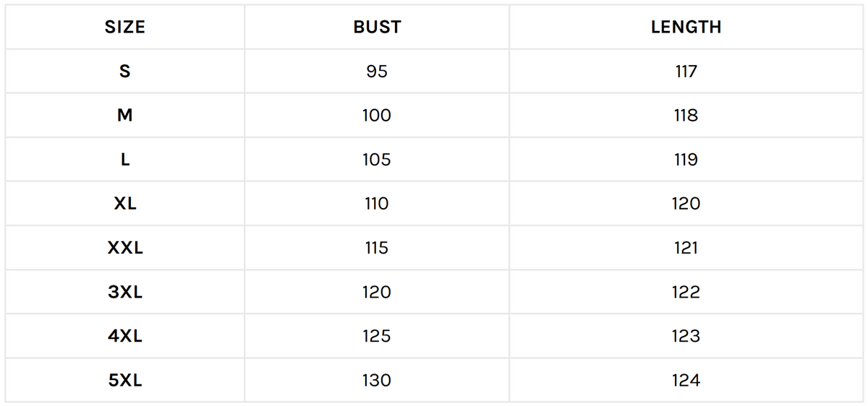Viewport: 868px width, 406px height.
Task: Select bust value 110
Action: click(377, 204)
